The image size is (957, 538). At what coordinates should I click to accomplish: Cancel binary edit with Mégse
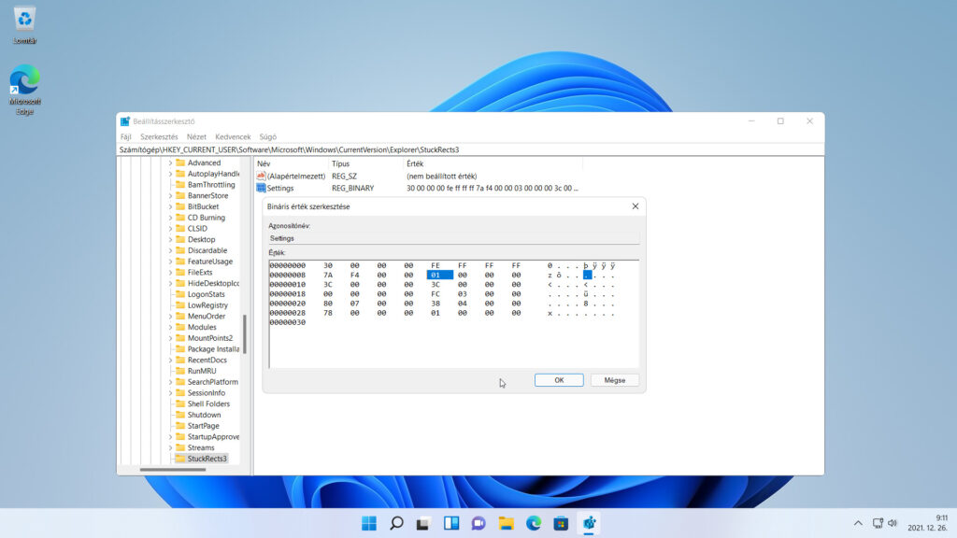point(615,380)
